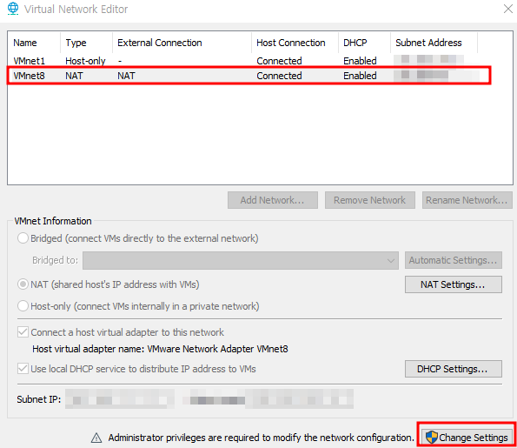Click the Name column header
The height and width of the screenshot is (448, 517).
tap(34, 43)
